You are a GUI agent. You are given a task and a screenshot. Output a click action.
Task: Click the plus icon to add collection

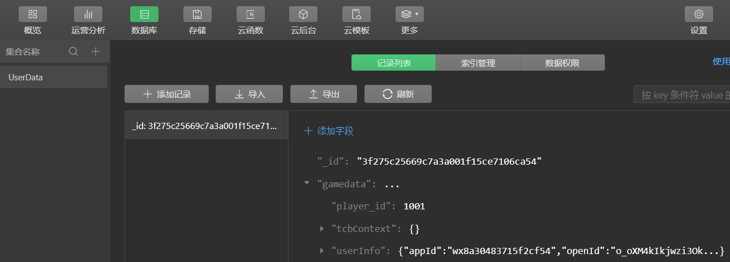[x=96, y=51]
